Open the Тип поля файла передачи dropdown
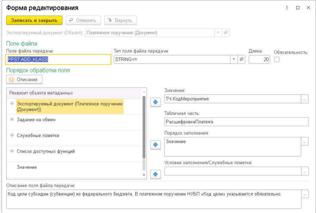Viewport: 316px width, 213px height. tap(234, 59)
